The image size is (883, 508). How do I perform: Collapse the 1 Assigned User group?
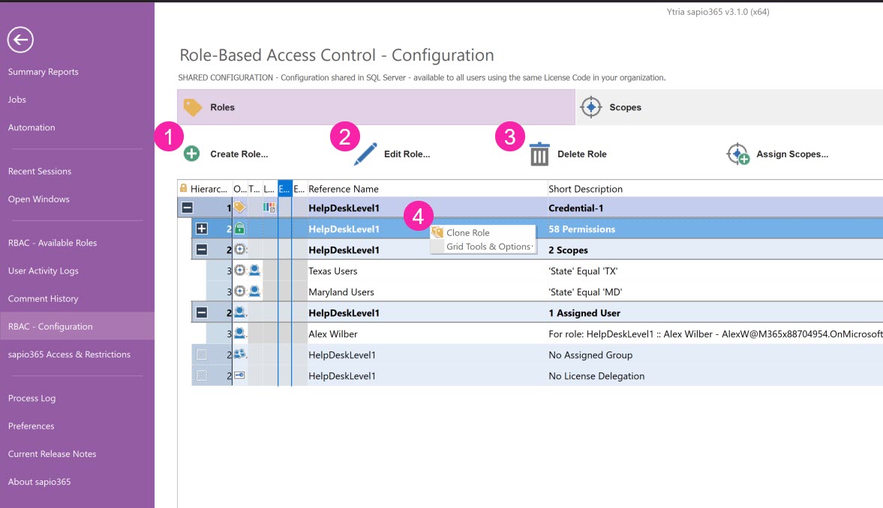(x=201, y=312)
